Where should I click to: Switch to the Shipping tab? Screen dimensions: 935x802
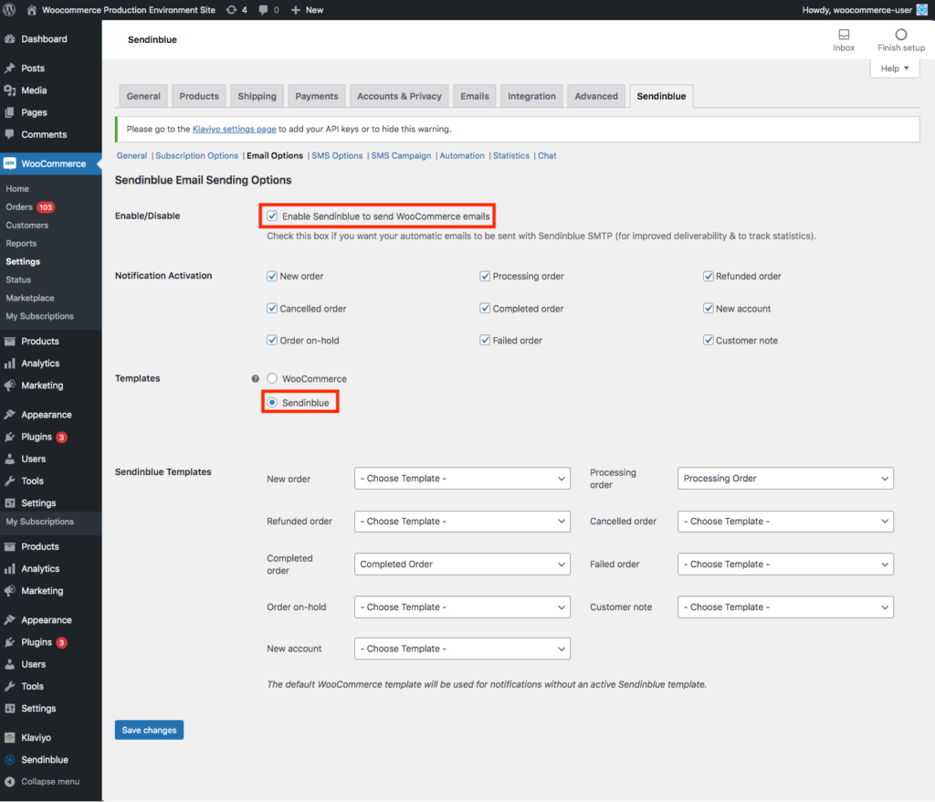[257, 96]
